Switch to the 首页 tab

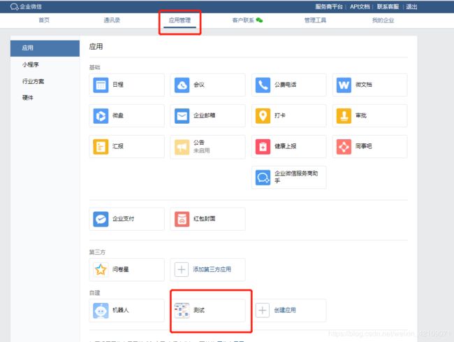coord(44,20)
